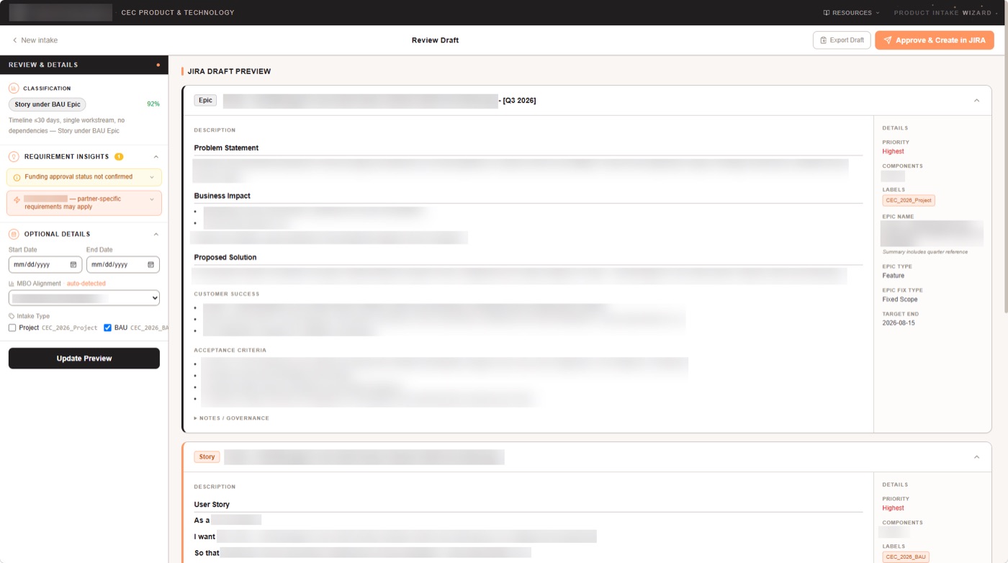This screenshot has width=1008, height=563.
Task: Click Export Draft button
Action: (x=842, y=40)
